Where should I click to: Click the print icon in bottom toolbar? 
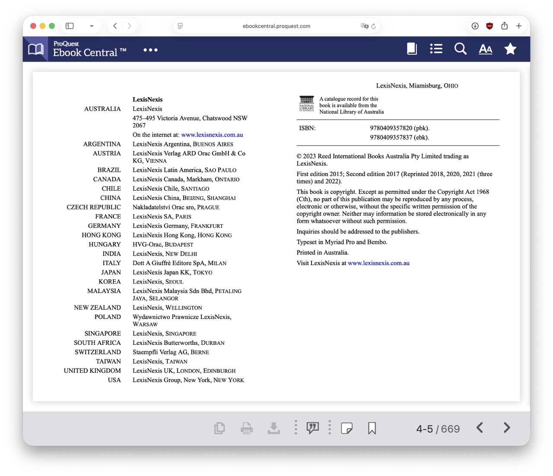[x=246, y=428]
